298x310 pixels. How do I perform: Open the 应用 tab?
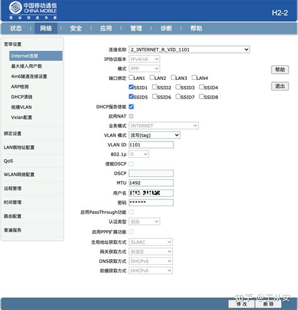(106, 28)
